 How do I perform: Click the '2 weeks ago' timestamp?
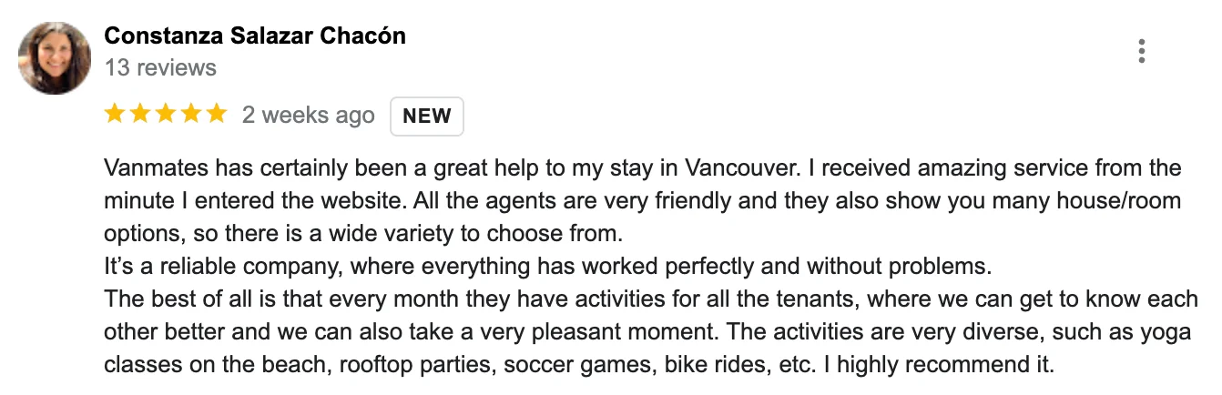pyautogui.click(x=308, y=116)
